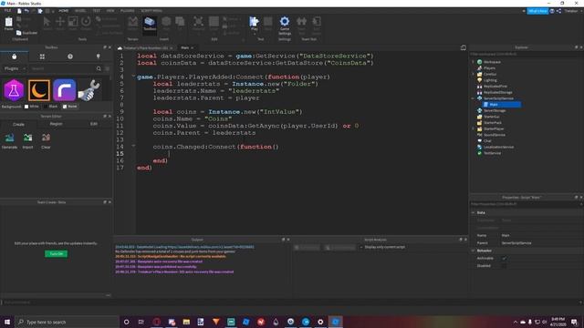
Task: Switch to the MODEL ribbon tab
Action: tap(80, 11)
